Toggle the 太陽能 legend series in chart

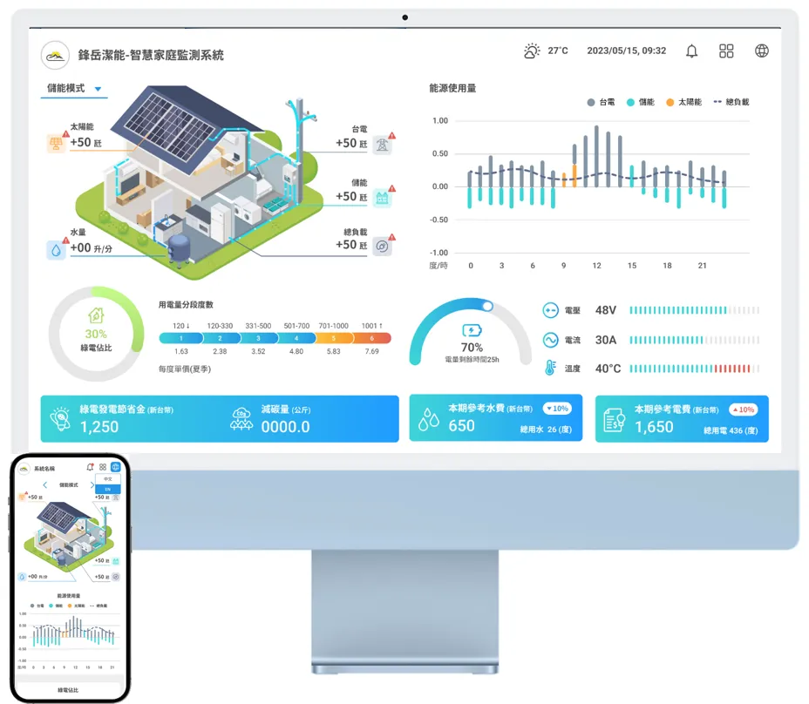[683, 102]
